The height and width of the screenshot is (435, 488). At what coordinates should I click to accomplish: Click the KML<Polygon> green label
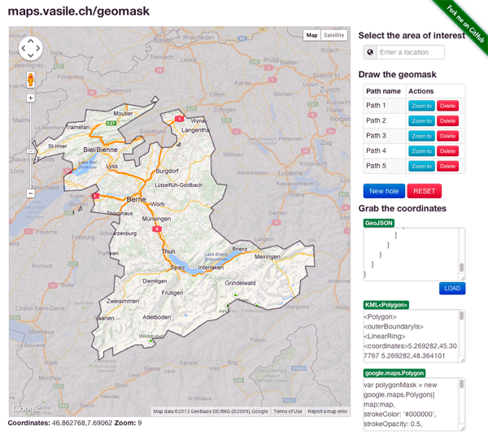point(386,305)
